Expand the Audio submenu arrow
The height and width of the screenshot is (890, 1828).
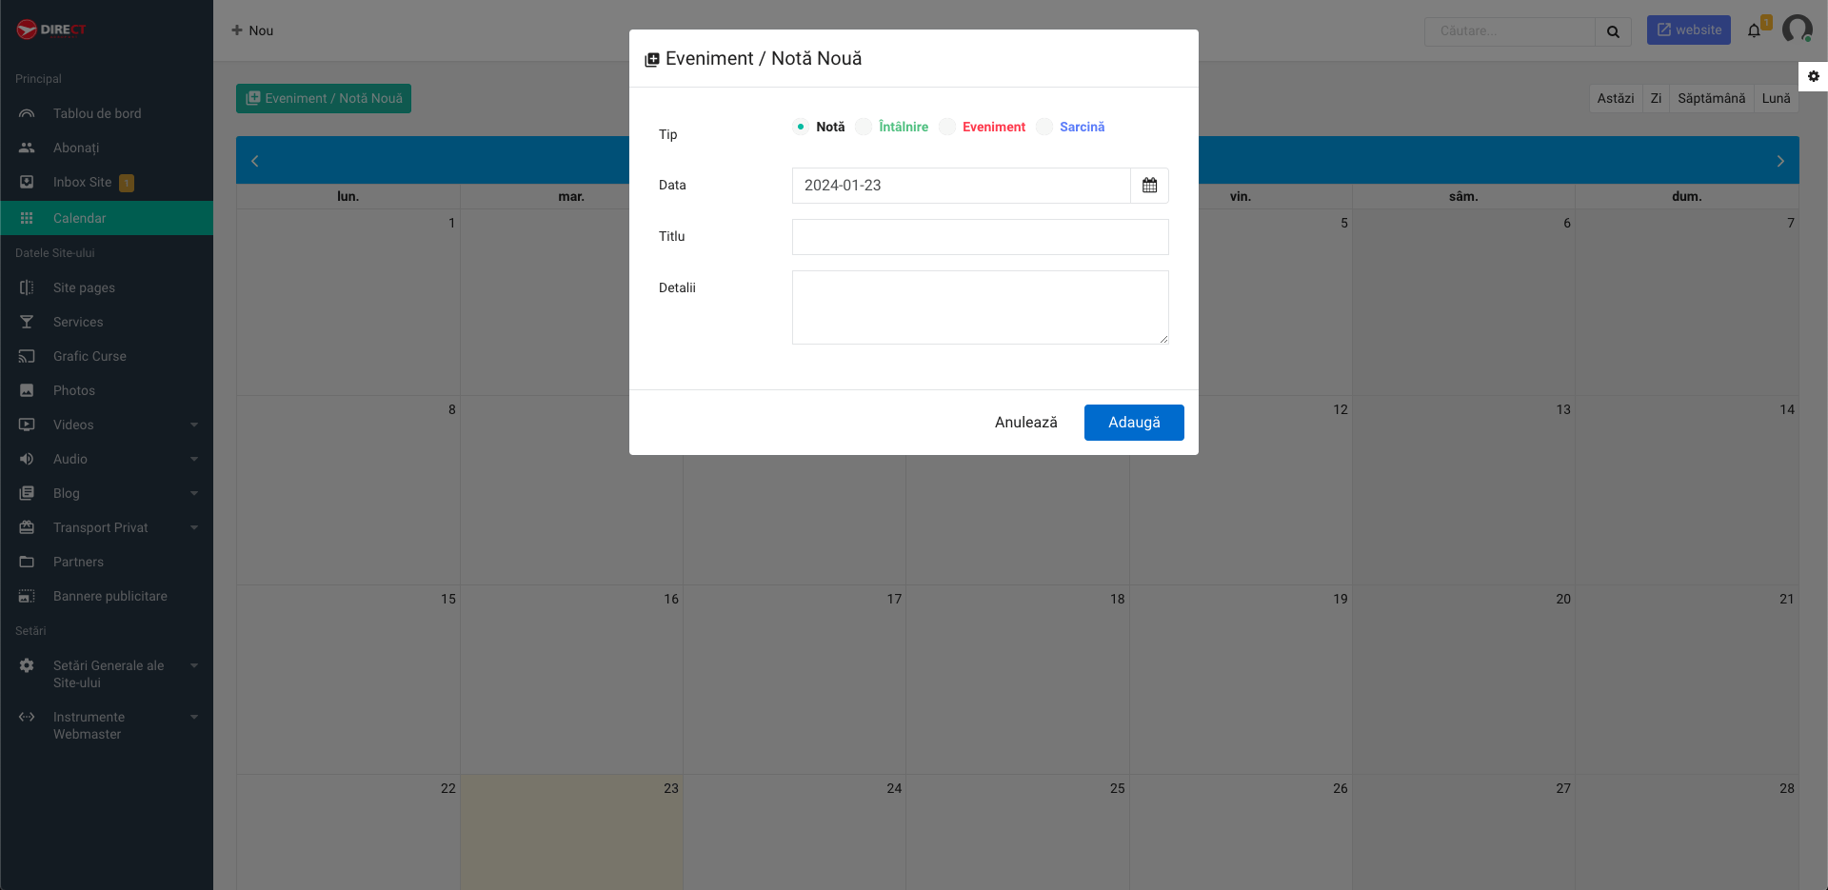click(194, 459)
